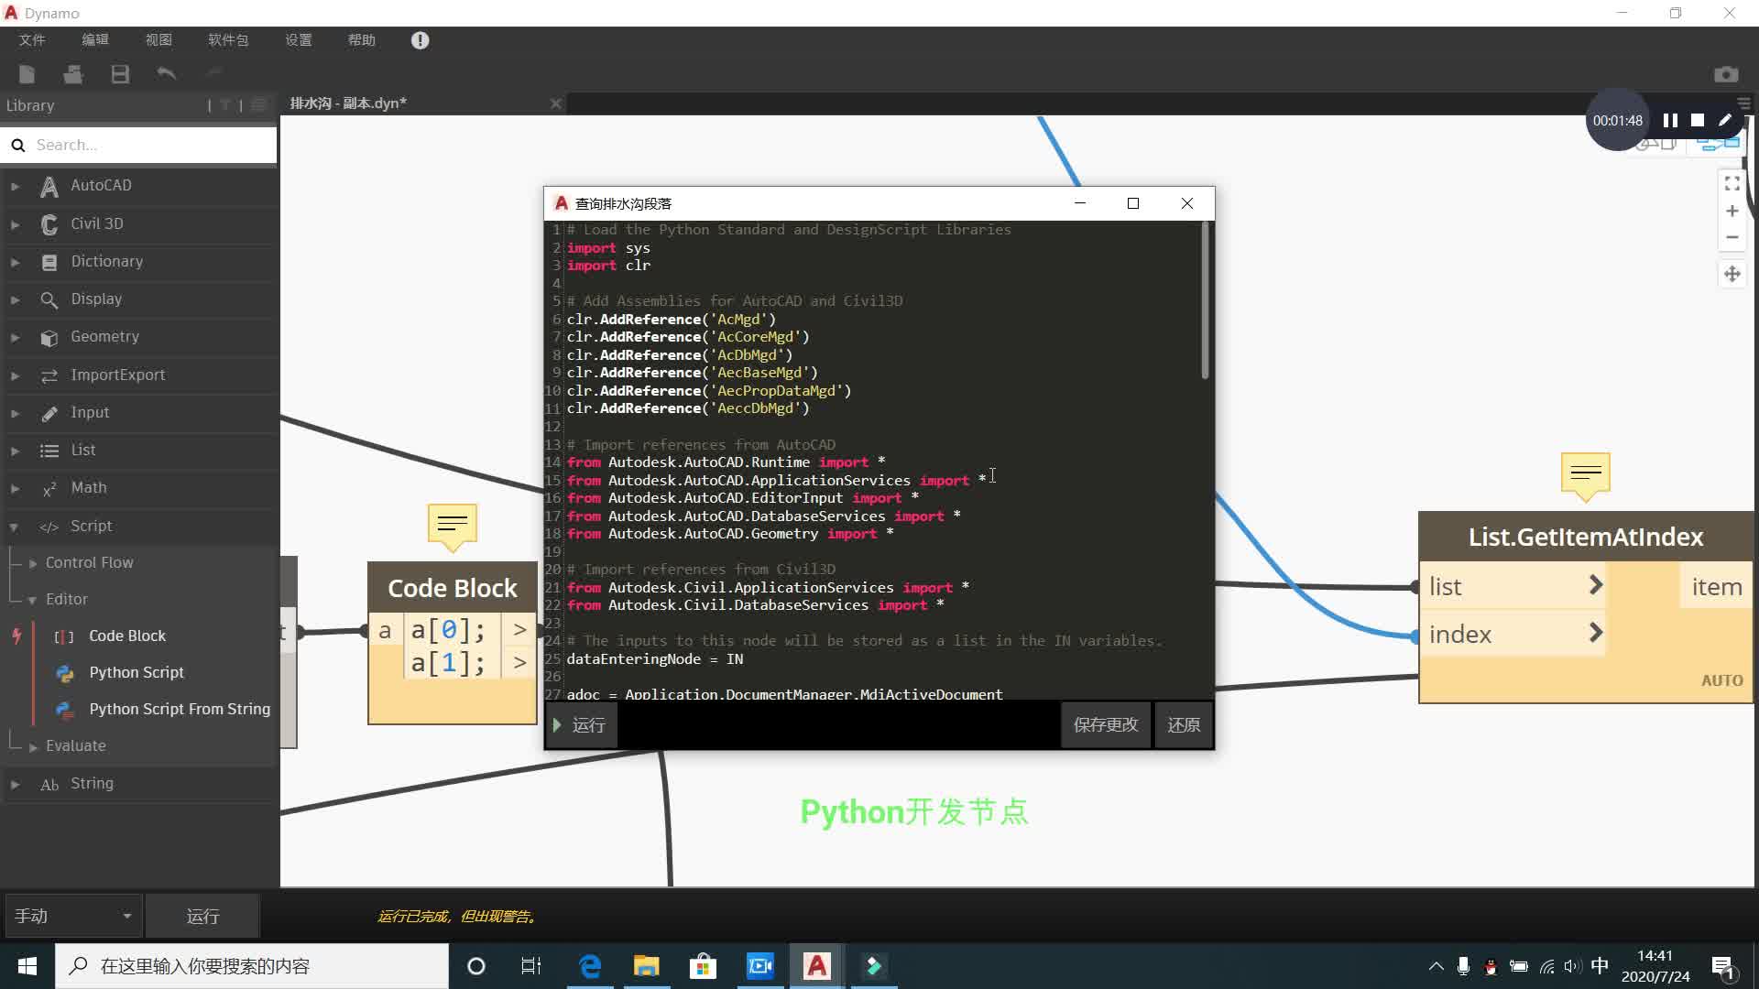Image resolution: width=1759 pixels, height=989 pixels.
Task: Open the 帮助 menu
Action: [361, 40]
